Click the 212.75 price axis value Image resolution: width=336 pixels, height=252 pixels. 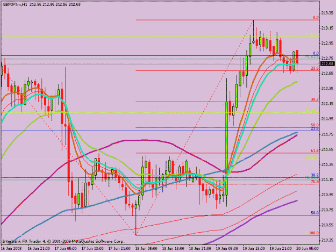coord(327,58)
